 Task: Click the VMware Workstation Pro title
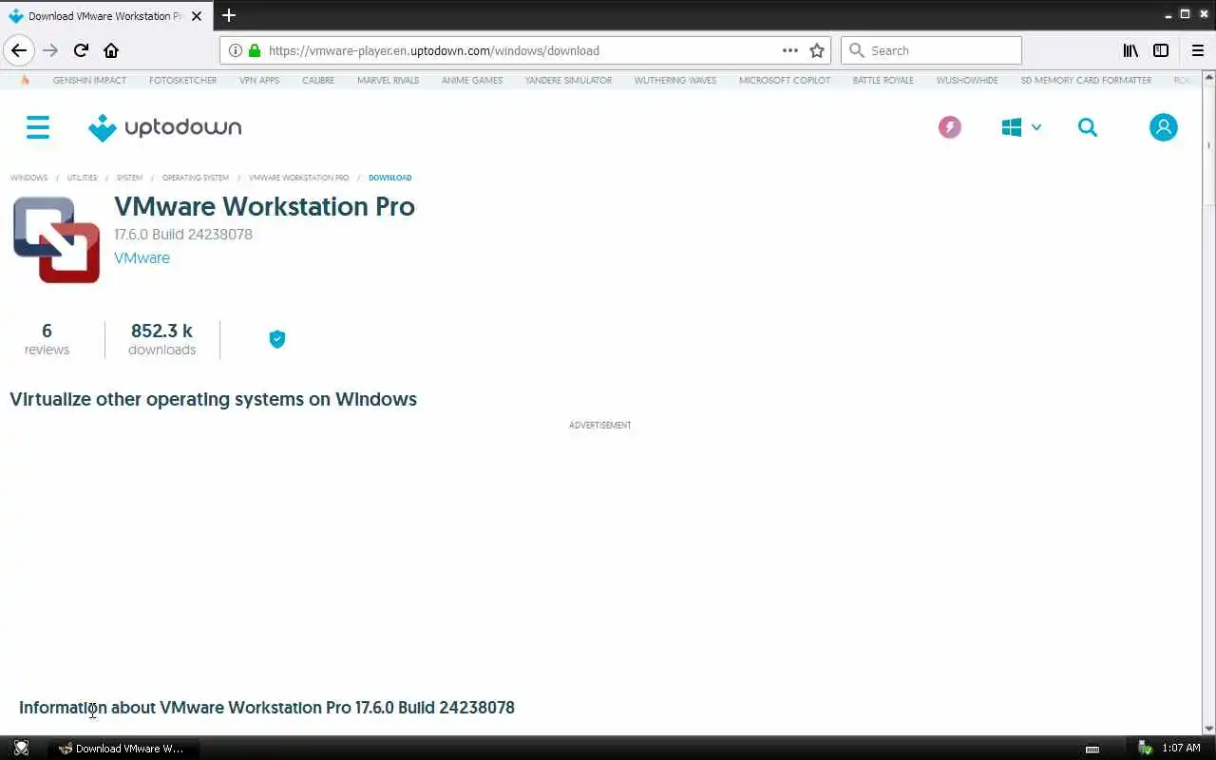(x=264, y=206)
